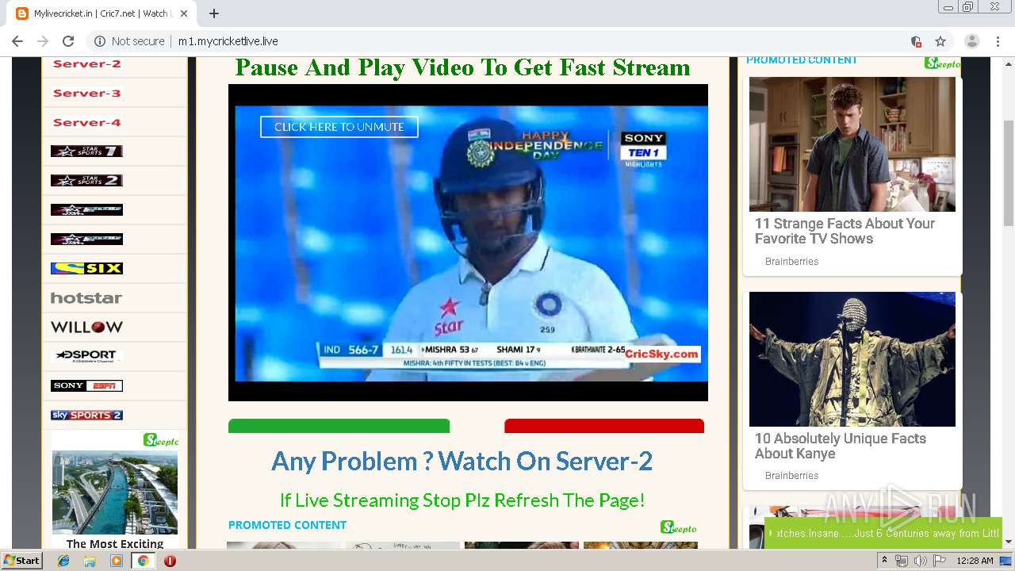This screenshot has height=571, width=1015.
Task: Open the Sony ESPN channel
Action: click(x=86, y=385)
